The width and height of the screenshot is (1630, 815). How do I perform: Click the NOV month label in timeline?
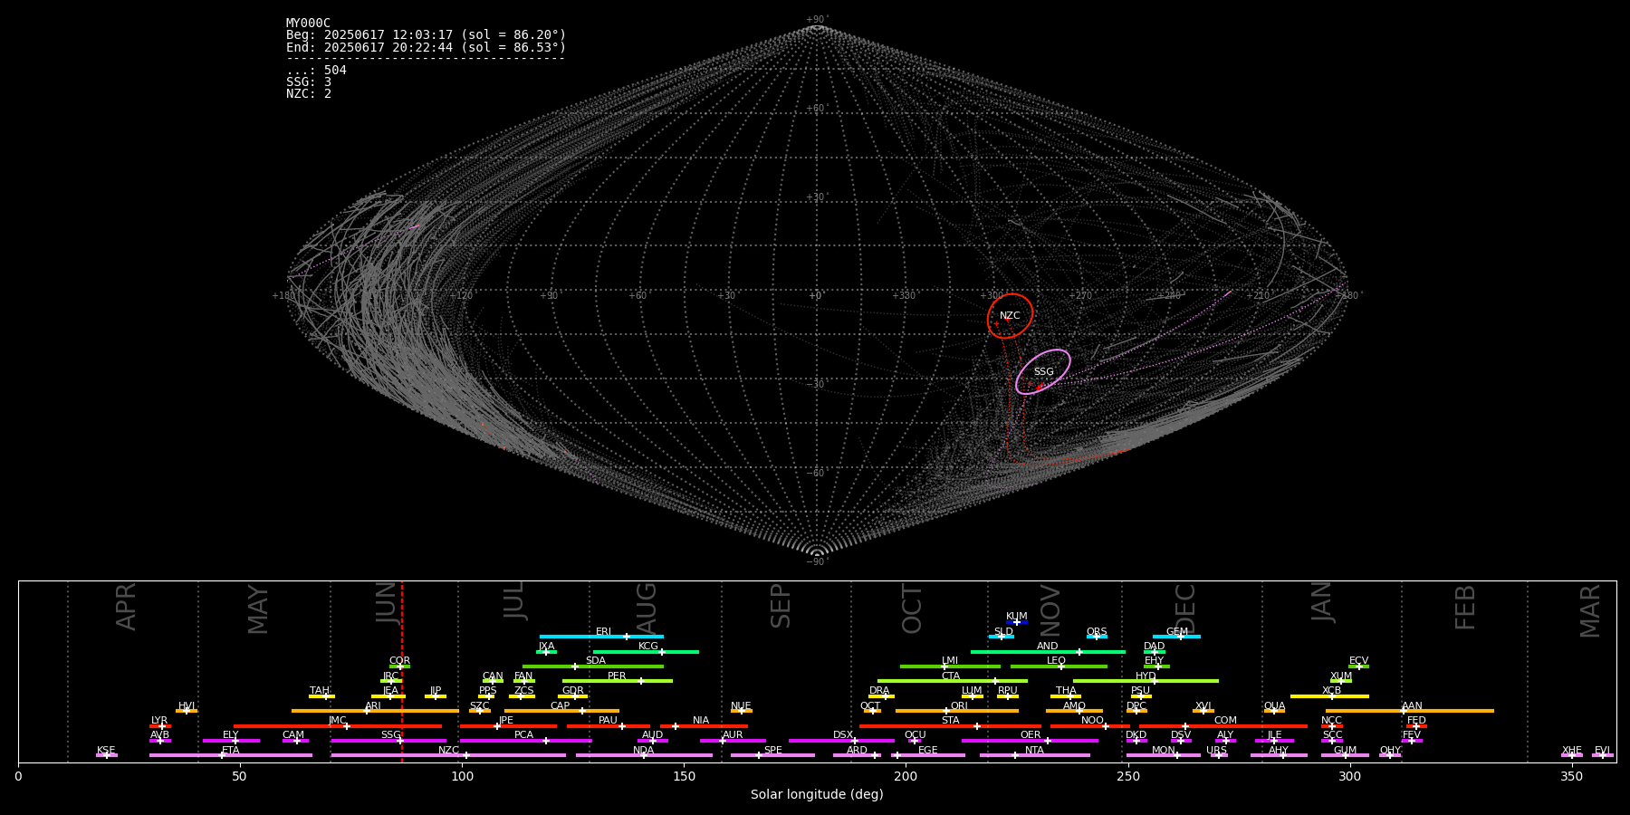[1050, 609]
